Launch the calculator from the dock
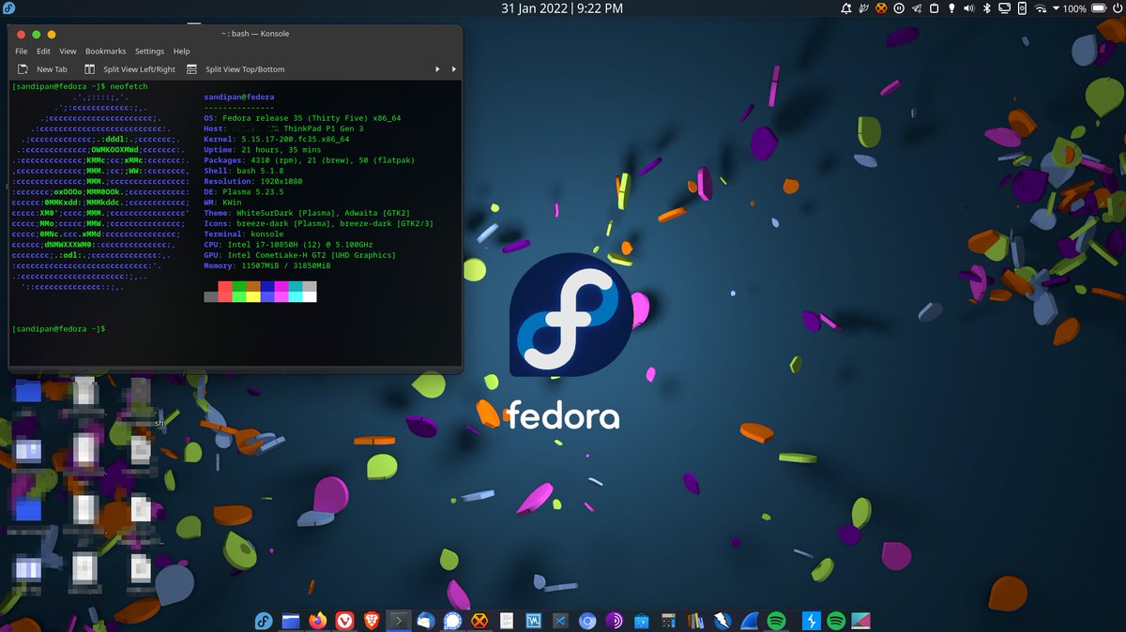The width and height of the screenshot is (1126, 632). point(668,621)
